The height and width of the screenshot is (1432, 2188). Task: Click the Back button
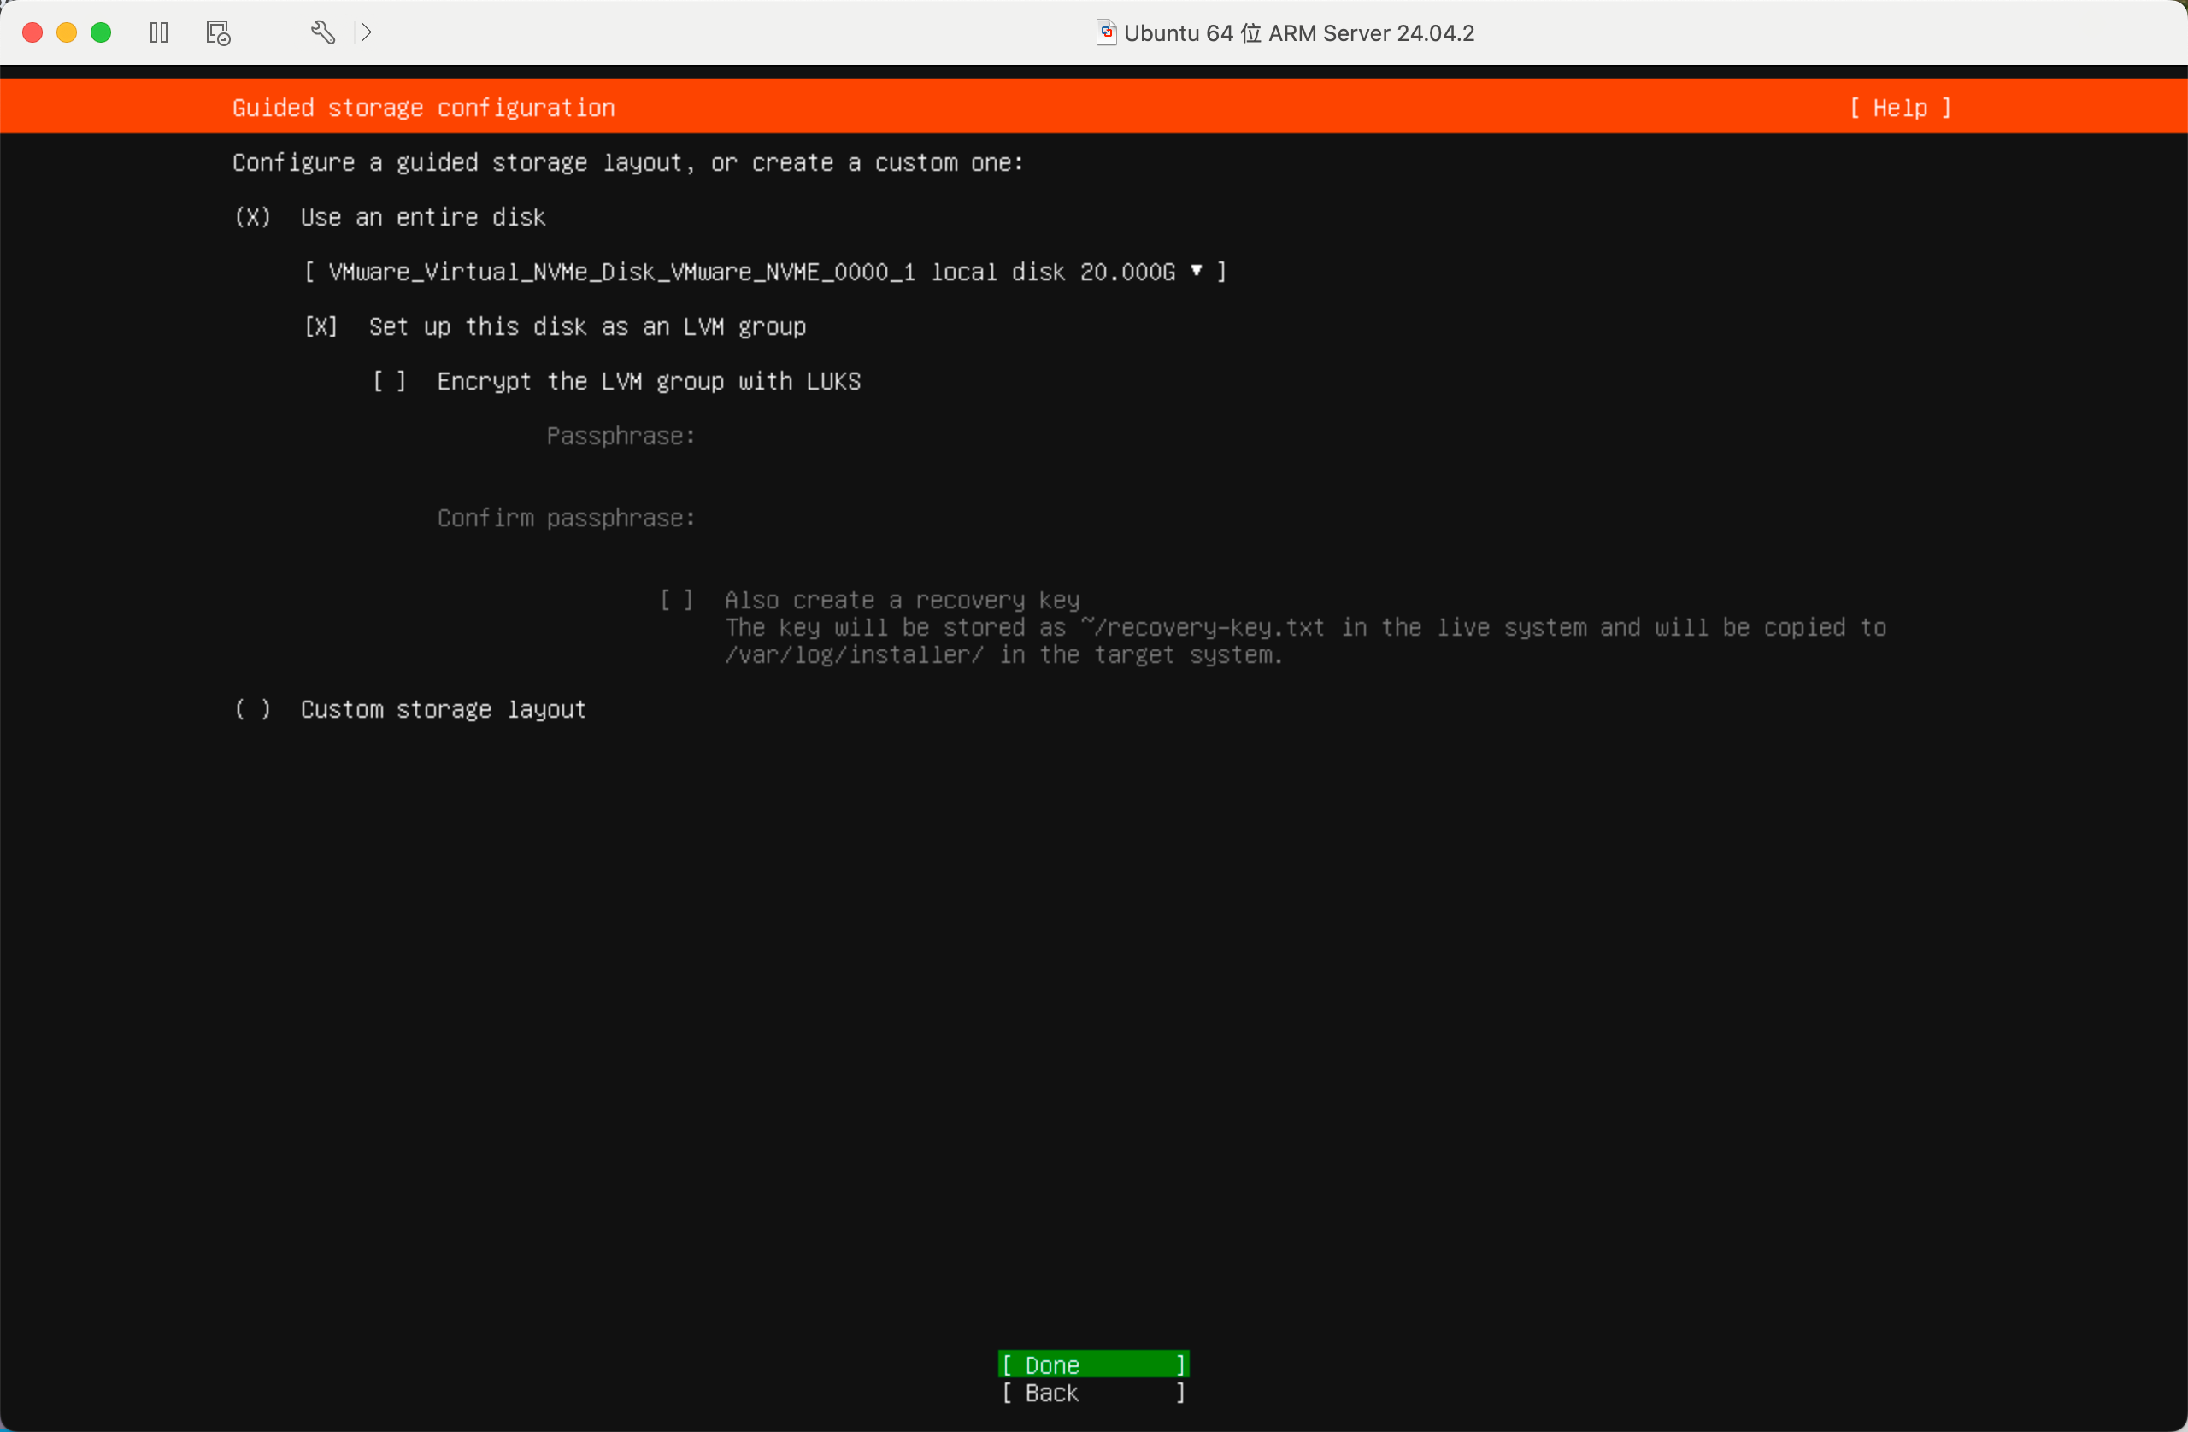[x=1093, y=1393]
